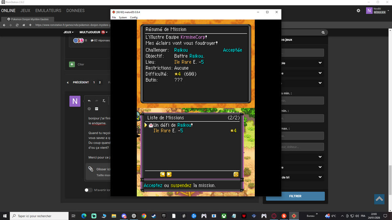
Task: Expand the JEUX dropdown menu
Action: pyautogui.click(x=69, y=32)
